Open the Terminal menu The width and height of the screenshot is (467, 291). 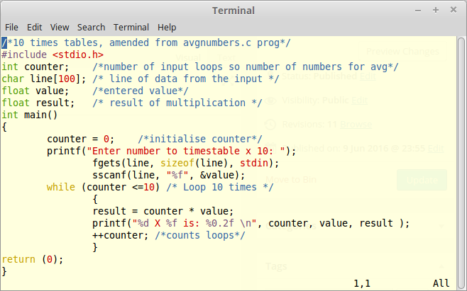[x=130, y=27]
